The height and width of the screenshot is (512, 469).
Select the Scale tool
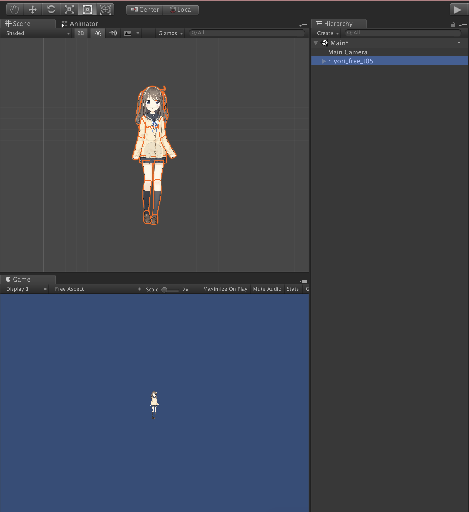[69, 9]
